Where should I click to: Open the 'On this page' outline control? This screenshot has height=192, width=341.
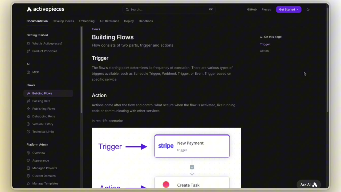click(271, 37)
